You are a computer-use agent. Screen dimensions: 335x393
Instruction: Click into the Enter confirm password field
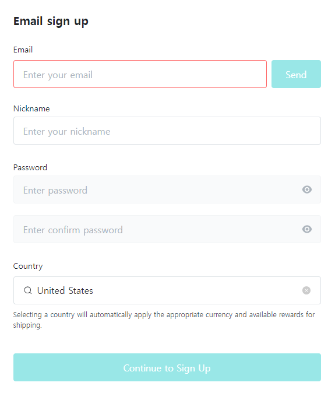point(167,229)
